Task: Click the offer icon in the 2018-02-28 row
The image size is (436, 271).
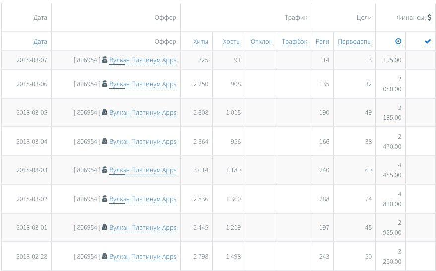Action: [104, 256]
